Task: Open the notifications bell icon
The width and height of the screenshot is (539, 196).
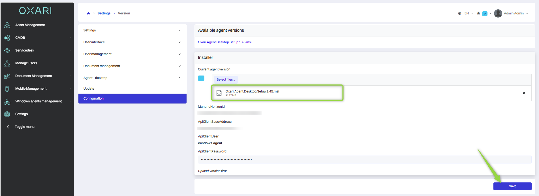Action: coord(478,13)
